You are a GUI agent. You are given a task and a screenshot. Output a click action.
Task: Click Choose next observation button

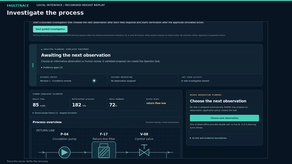pyautogui.click(x=224, y=118)
